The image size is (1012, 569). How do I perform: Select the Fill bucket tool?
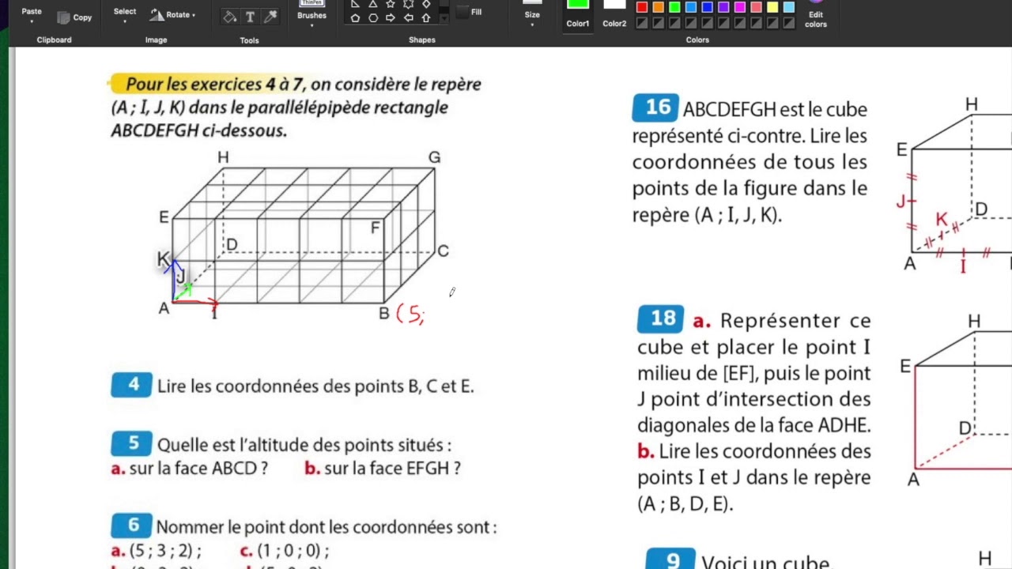coord(229,17)
